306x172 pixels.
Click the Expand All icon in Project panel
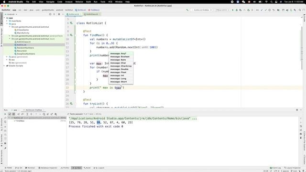54,14
